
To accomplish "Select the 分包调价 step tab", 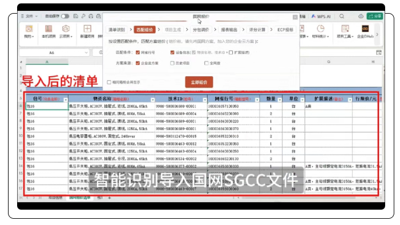I will point(201,30).
